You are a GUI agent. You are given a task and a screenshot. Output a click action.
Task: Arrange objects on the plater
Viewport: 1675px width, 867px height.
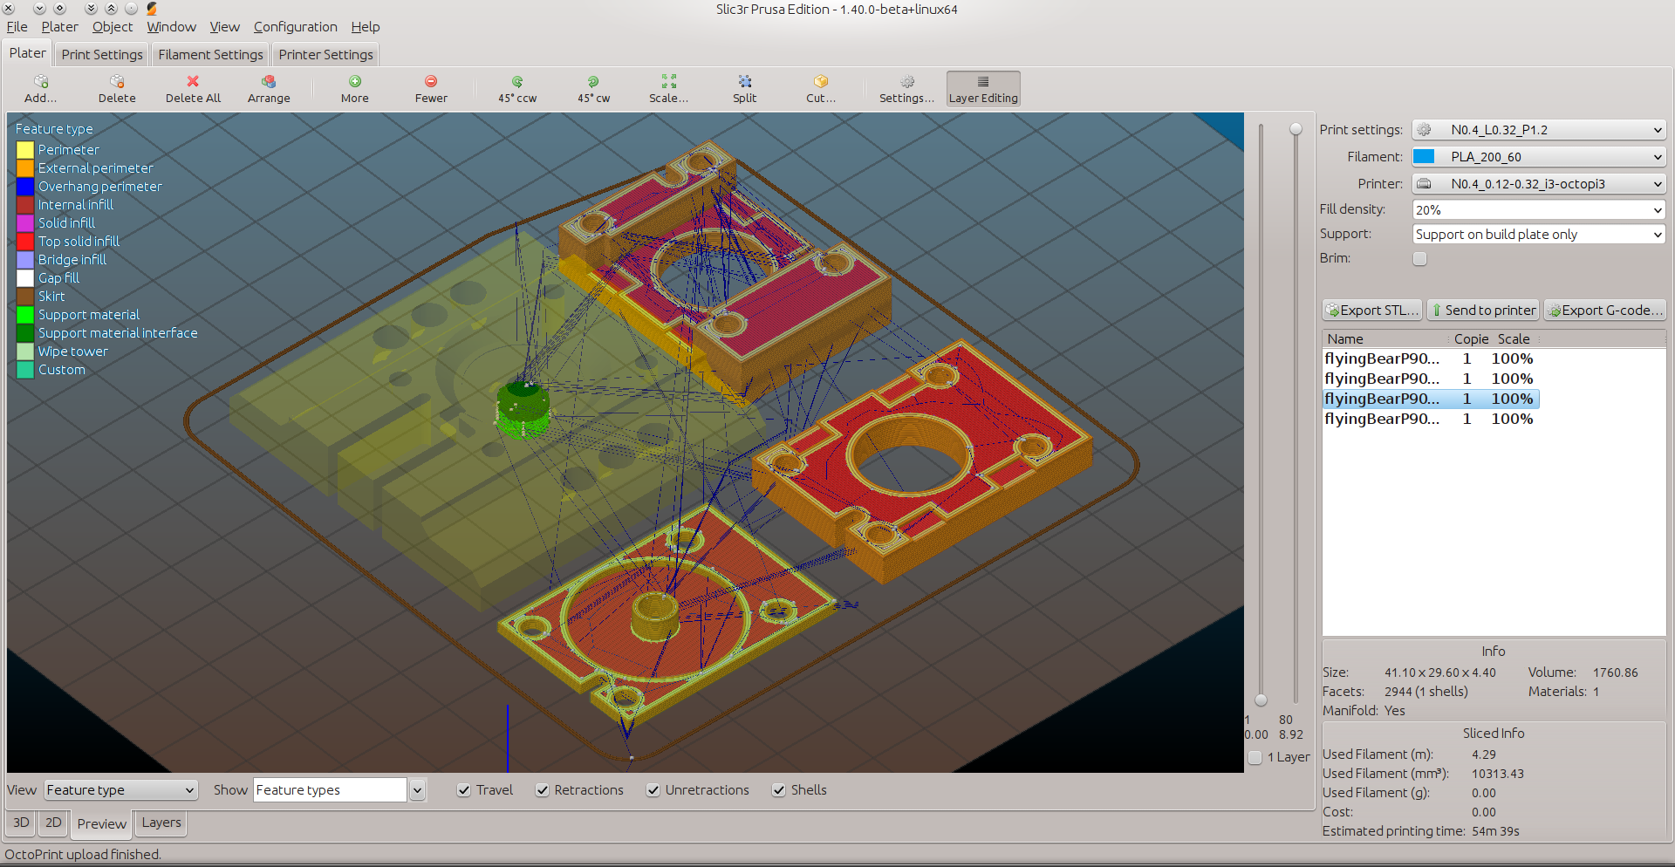269,88
